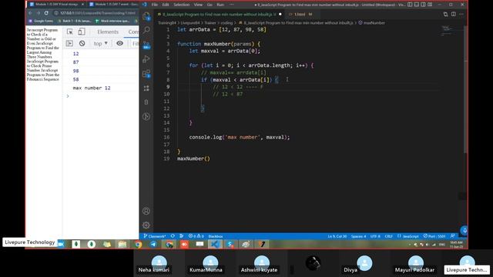Click the 'max number 12' console output

[92, 88]
